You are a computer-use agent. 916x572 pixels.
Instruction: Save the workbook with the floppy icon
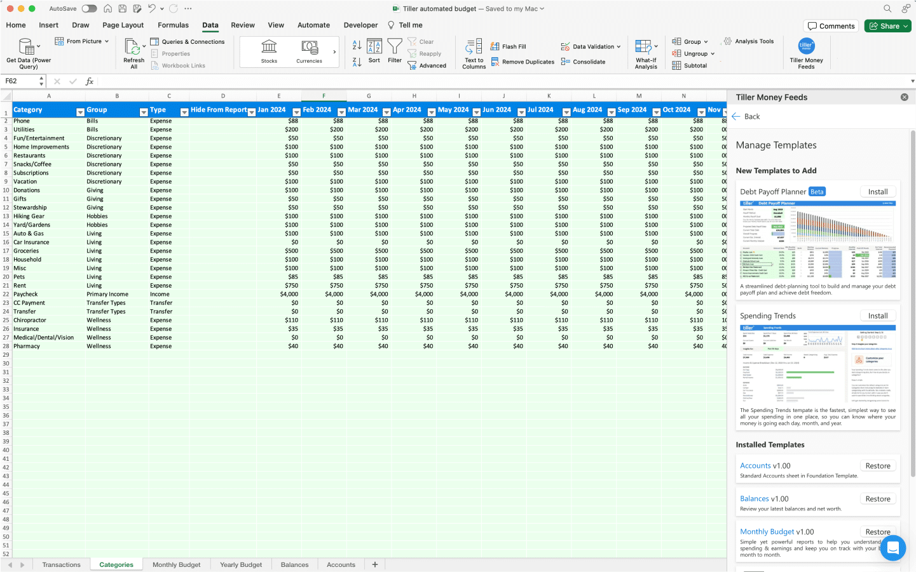(122, 9)
